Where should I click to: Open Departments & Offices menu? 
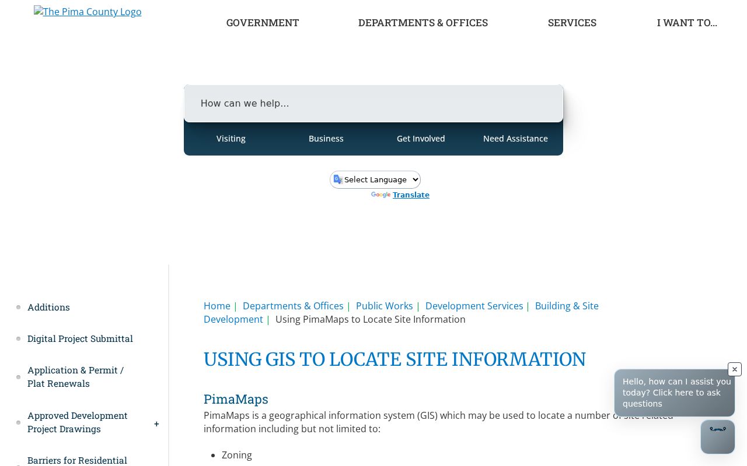click(x=423, y=23)
